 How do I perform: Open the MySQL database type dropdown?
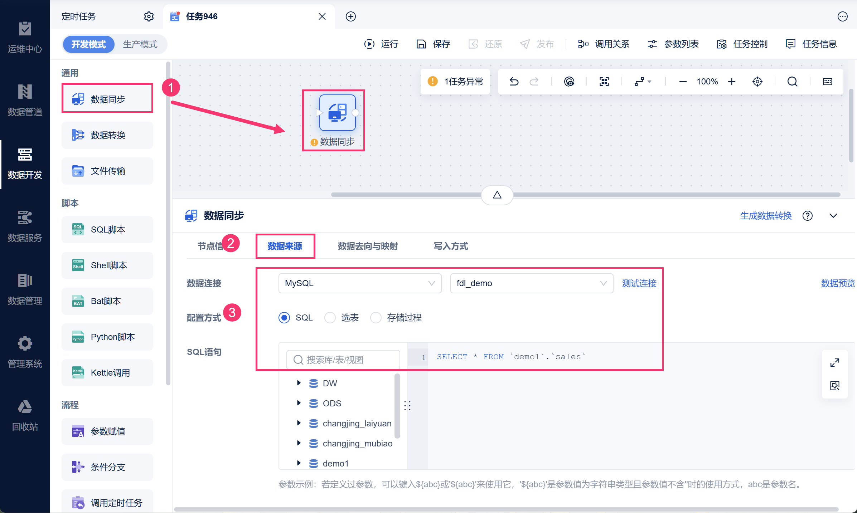359,283
